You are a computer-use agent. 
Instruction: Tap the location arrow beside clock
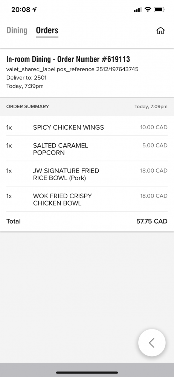click(x=35, y=9)
